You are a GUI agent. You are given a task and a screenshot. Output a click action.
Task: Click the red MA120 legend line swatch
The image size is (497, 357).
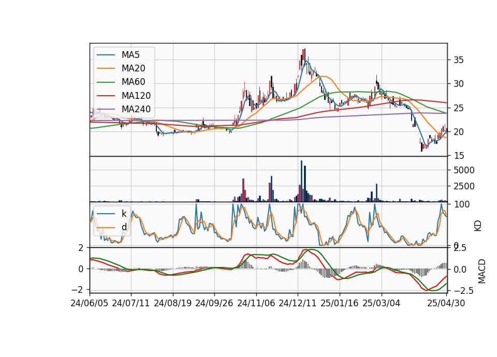(106, 96)
